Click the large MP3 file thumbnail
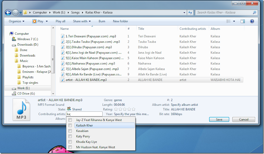264x154 pixels. (21, 110)
